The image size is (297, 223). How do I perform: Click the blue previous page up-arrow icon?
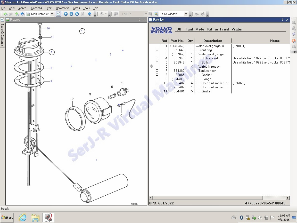(x=66, y=14)
